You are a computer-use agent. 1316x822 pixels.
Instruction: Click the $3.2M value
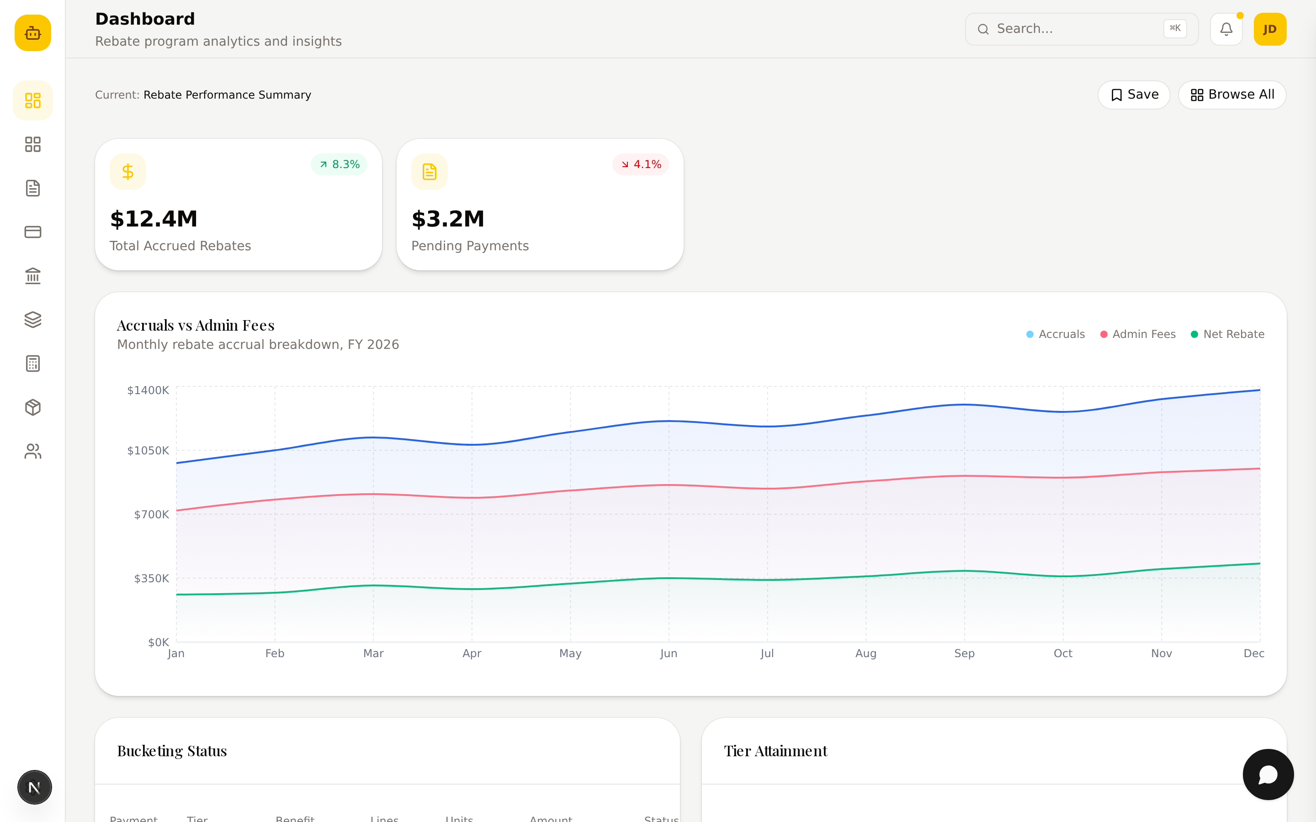pos(448,219)
